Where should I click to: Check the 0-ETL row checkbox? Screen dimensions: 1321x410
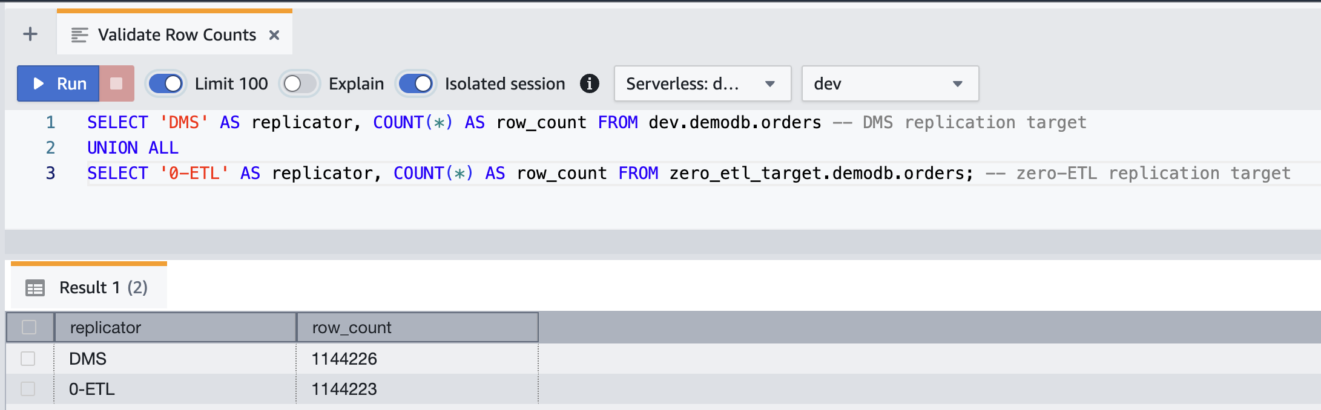(x=28, y=389)
